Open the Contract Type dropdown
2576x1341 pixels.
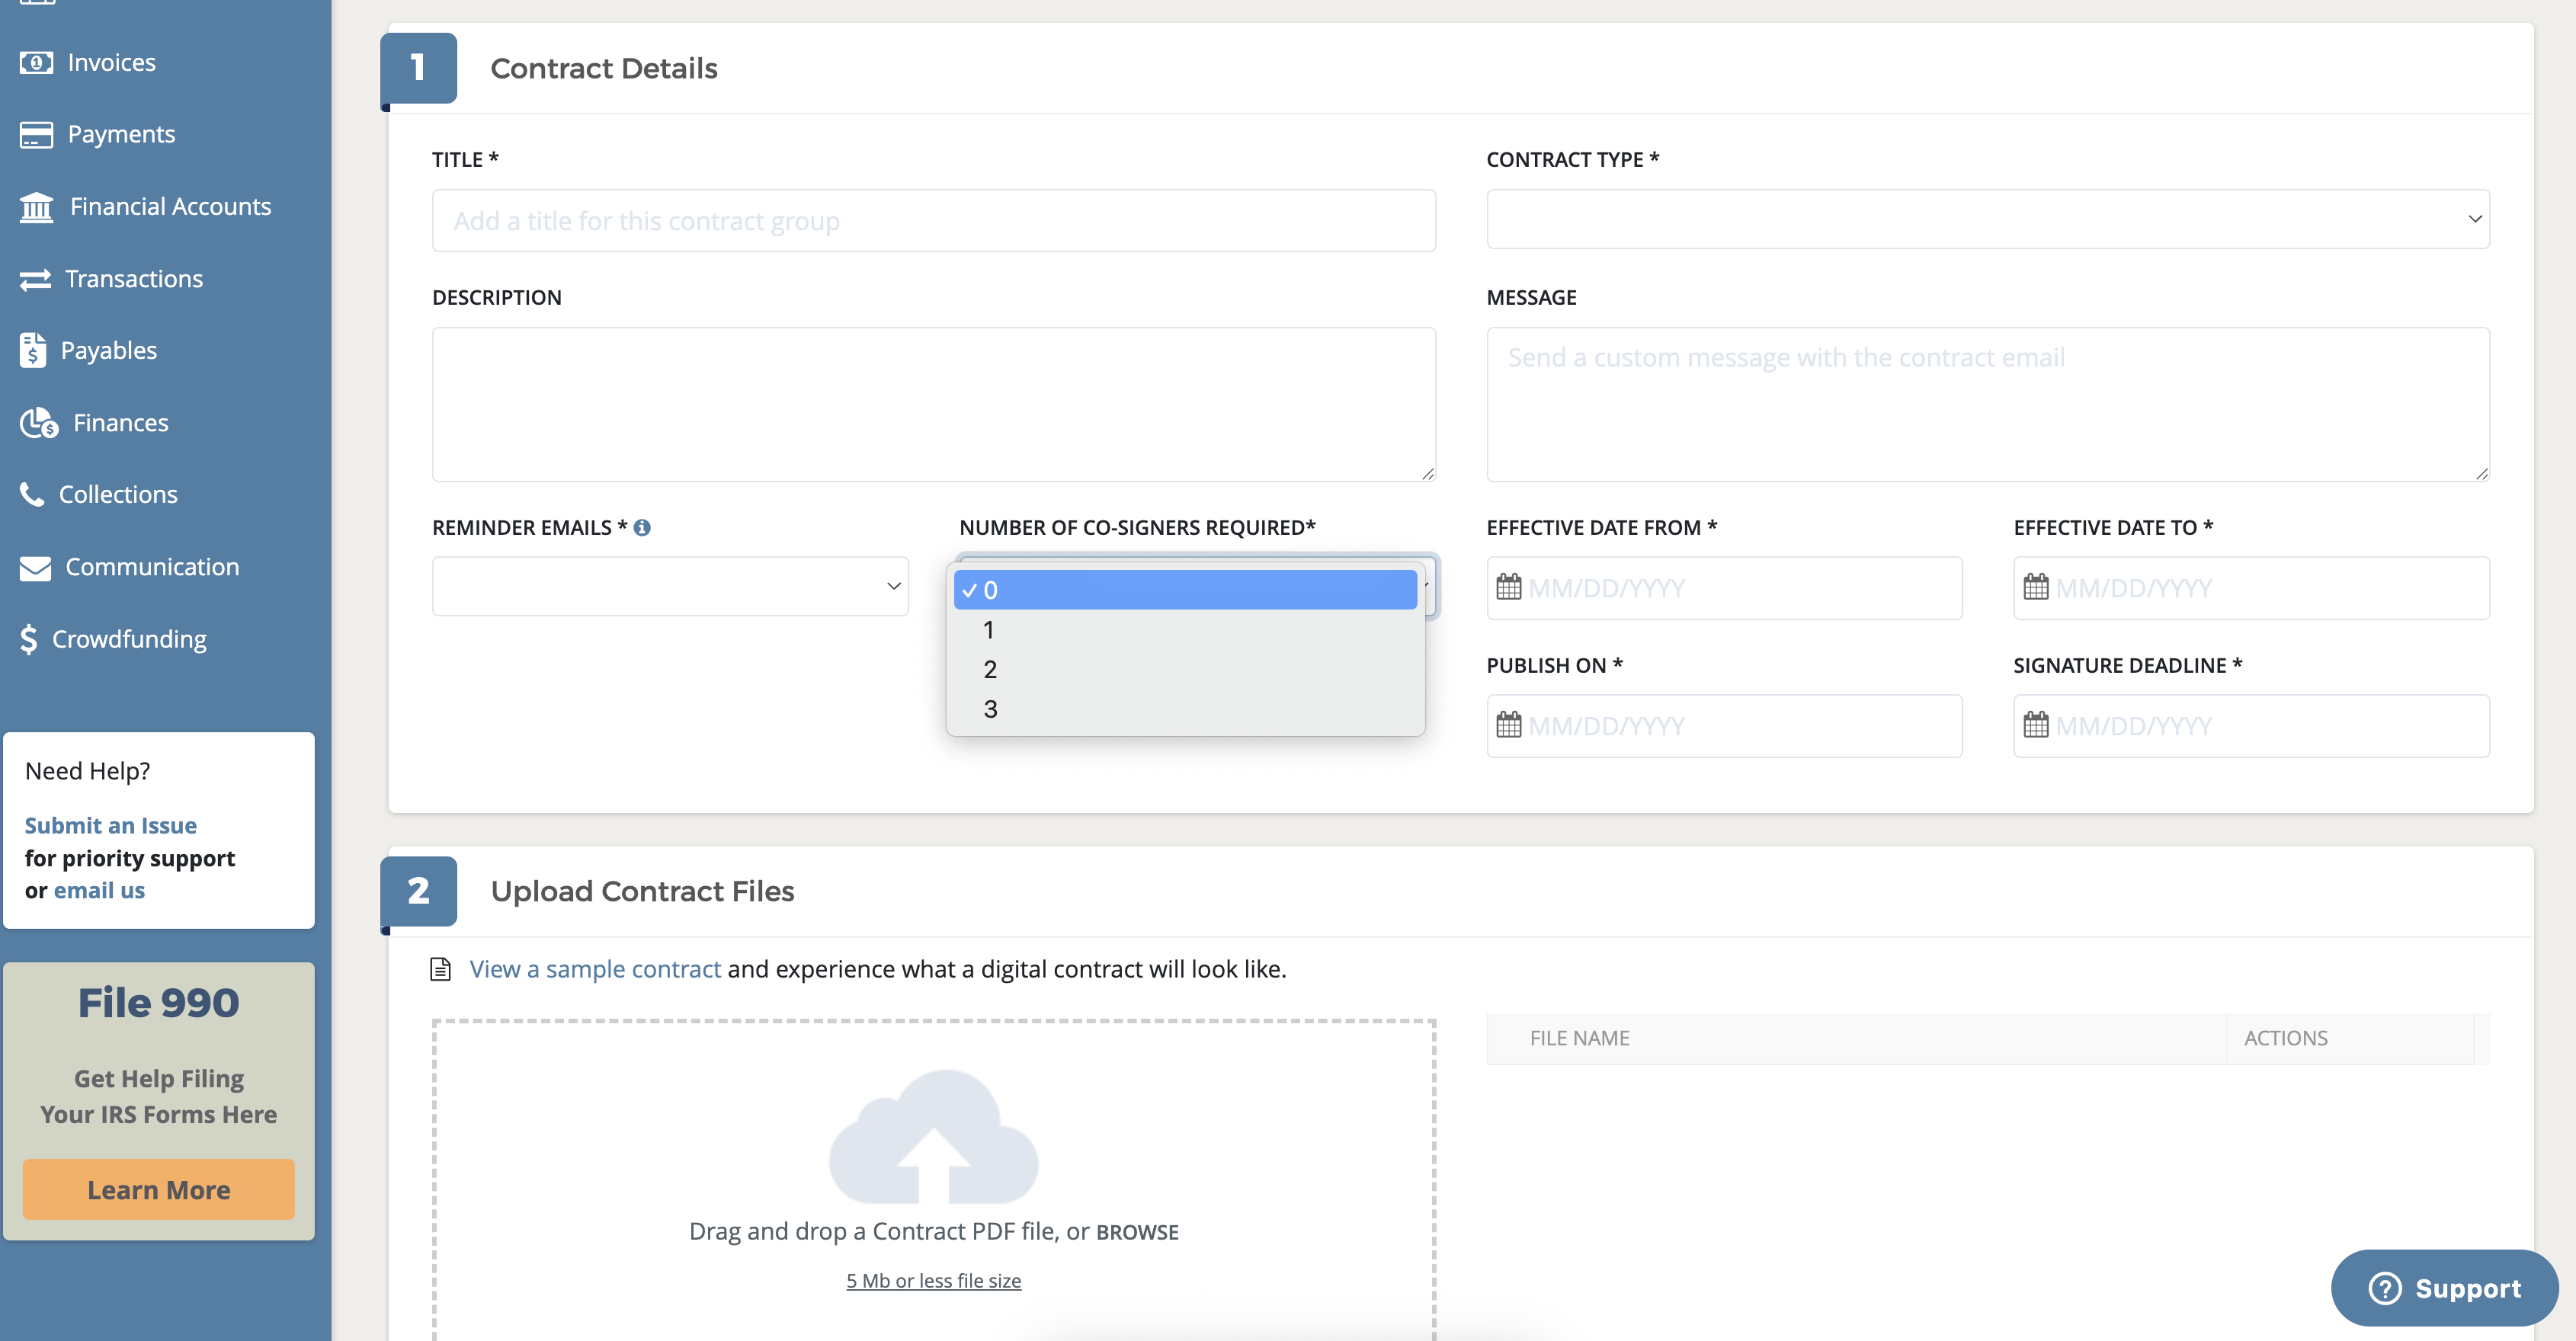click(x=1987, y=219)
